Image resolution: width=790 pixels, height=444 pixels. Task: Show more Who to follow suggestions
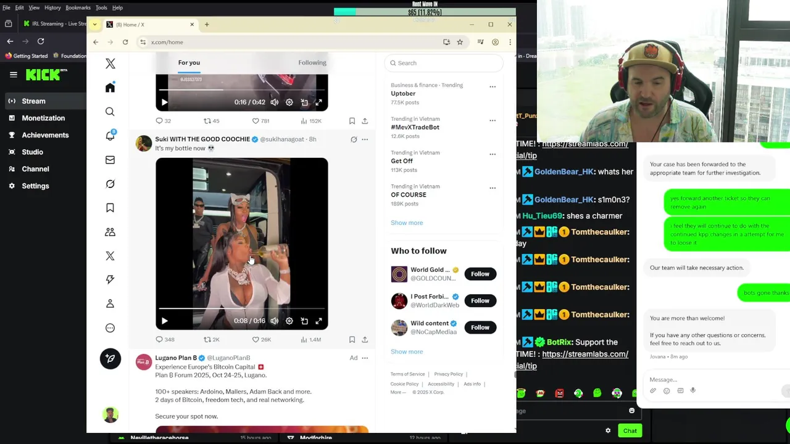click(x=407, y=351)
